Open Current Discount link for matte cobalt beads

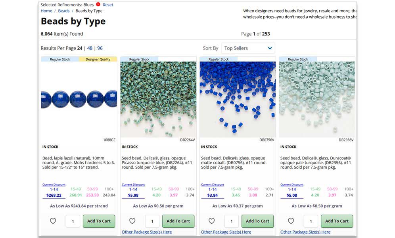(x=212, y=184)
